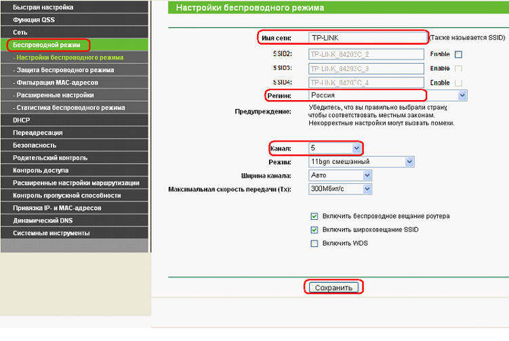This screenshot has width=509, height=341.
Task: Toggle Включить беспроводное вещание роутера checkbox
Action: coord(314,217)
